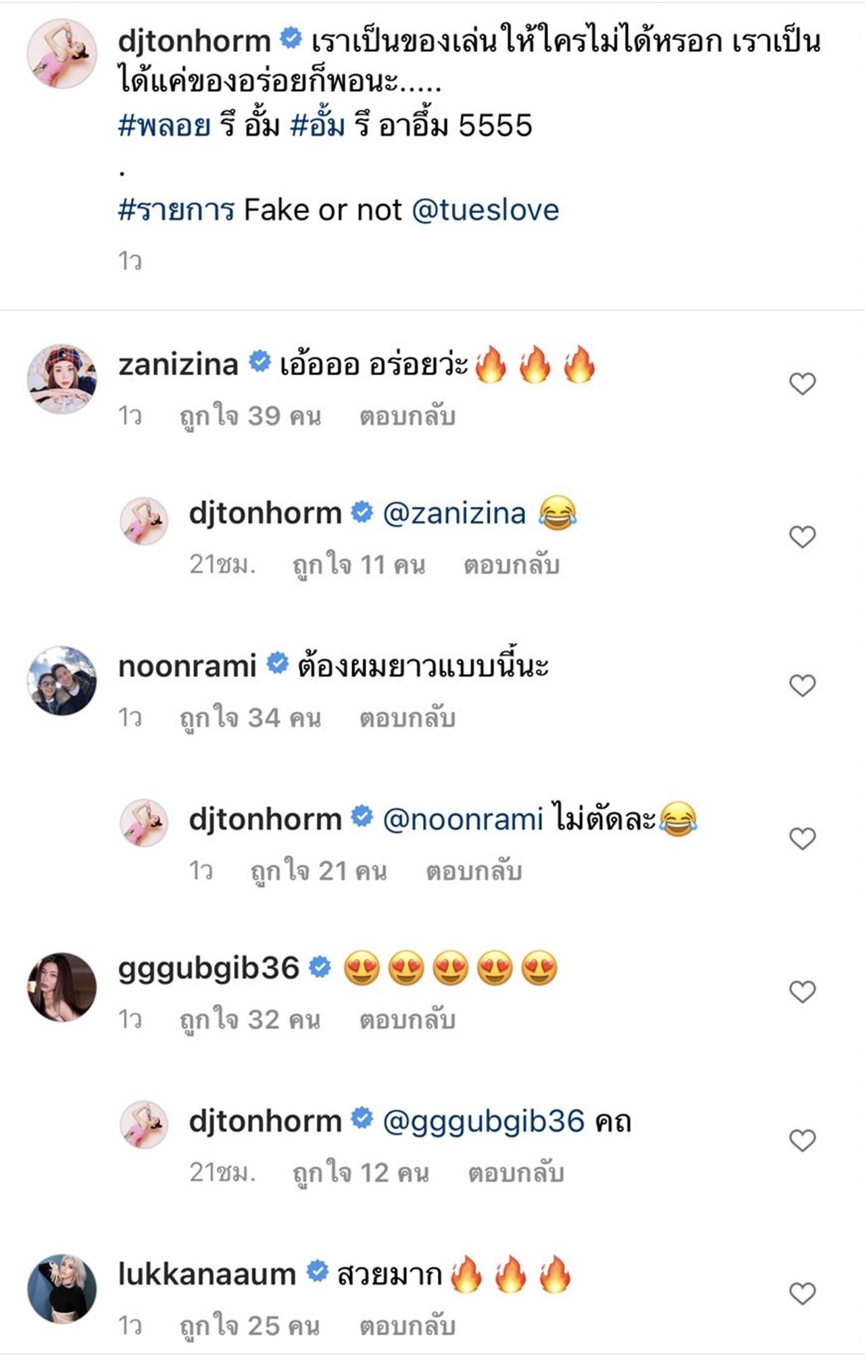Like noonrami's comment heart icon
Image resolution: width=865 pixels, height=1358 pixels.
point(802,686)
